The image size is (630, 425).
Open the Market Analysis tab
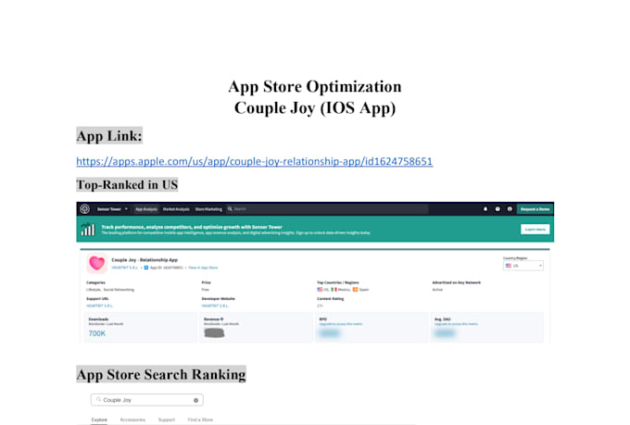pyautogui.click(x=176, y=209)
